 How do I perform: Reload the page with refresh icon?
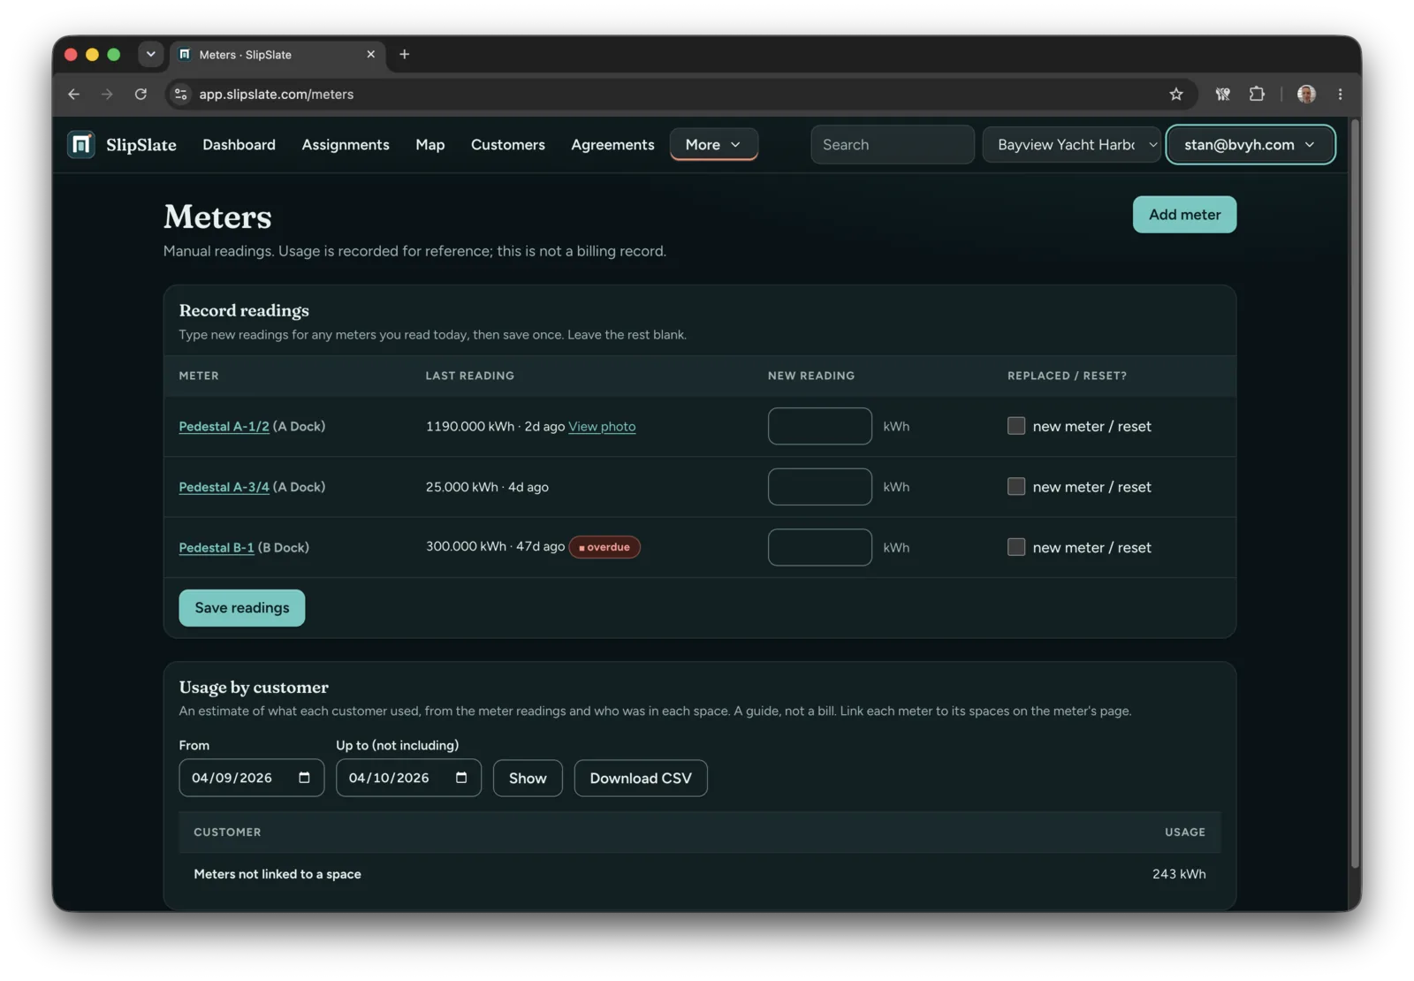(x=141, y=94)
